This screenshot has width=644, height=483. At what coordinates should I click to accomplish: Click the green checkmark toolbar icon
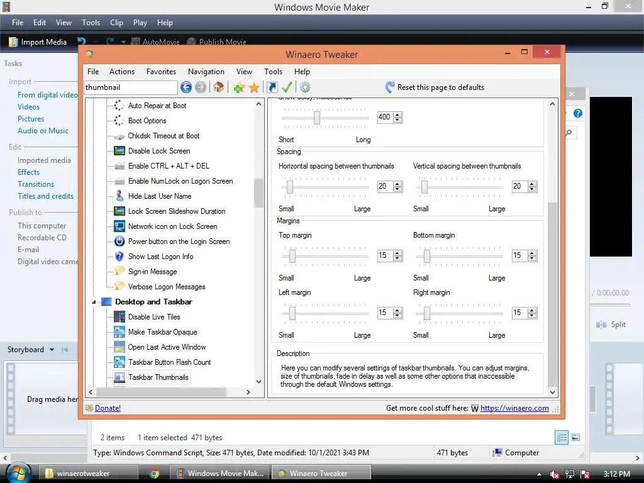(x=287, y=87)
